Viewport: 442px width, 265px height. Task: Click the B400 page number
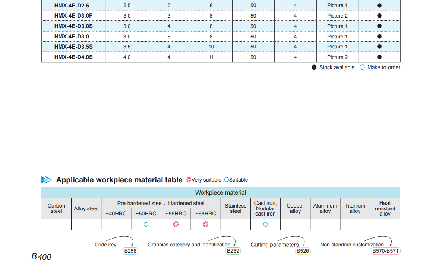click(41, 257)
